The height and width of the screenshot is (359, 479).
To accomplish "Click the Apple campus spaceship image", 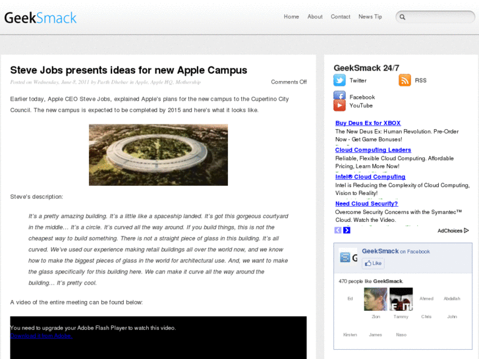I will [x=158, y=155].
